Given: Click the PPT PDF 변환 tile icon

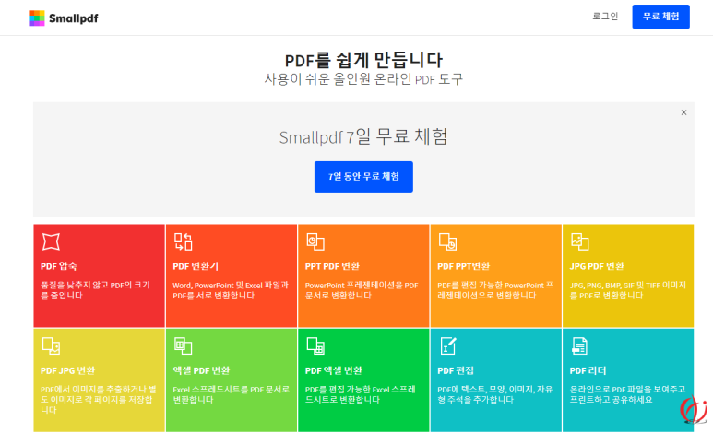Looking at the screenshot, I should point(315,241).
